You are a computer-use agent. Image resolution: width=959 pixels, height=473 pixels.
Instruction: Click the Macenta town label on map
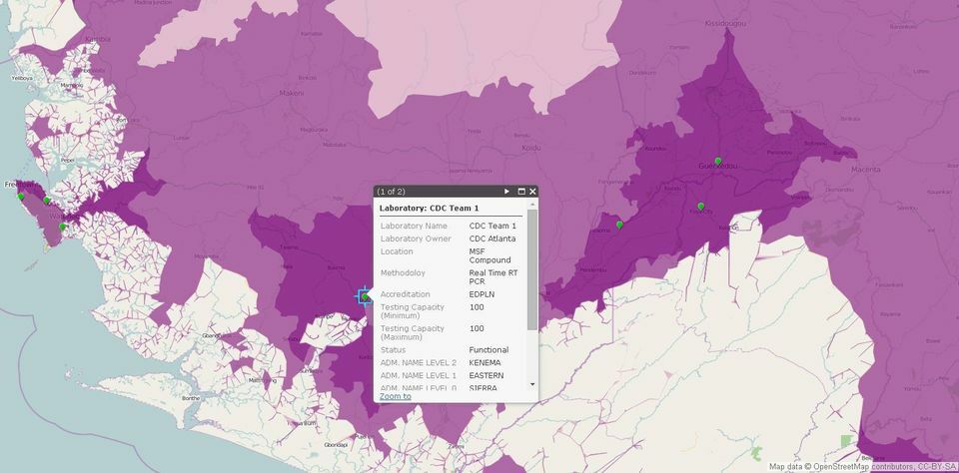pyautogui.click(x=865, y=170)
